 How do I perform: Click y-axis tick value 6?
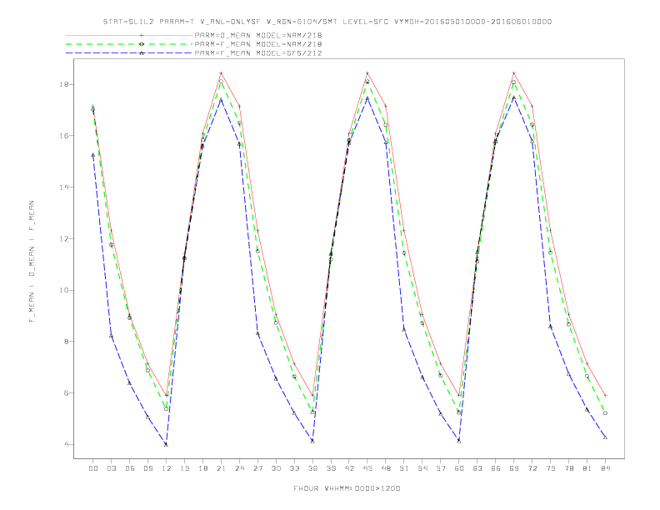tap(67, 393)
